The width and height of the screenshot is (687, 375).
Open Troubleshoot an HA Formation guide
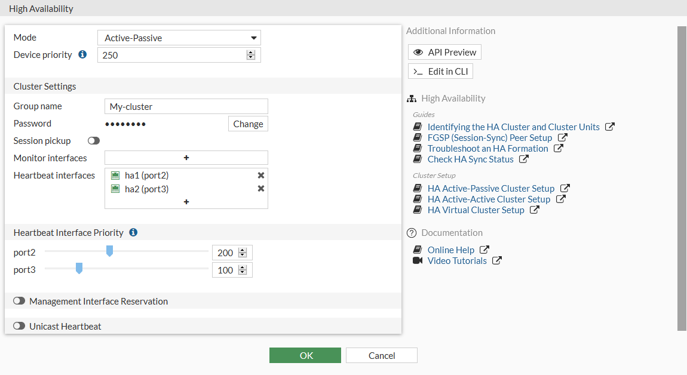(487, 149)
